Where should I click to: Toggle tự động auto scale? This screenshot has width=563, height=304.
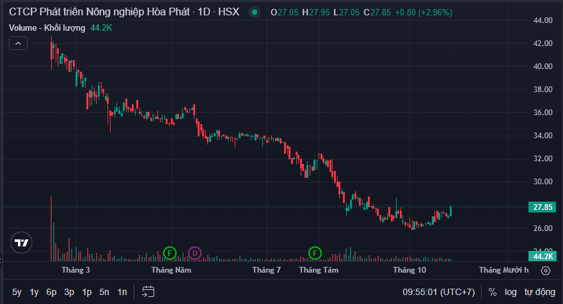click(540, 292)
